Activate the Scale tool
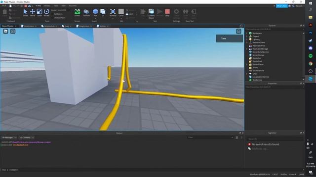 [x=39, y=13]
